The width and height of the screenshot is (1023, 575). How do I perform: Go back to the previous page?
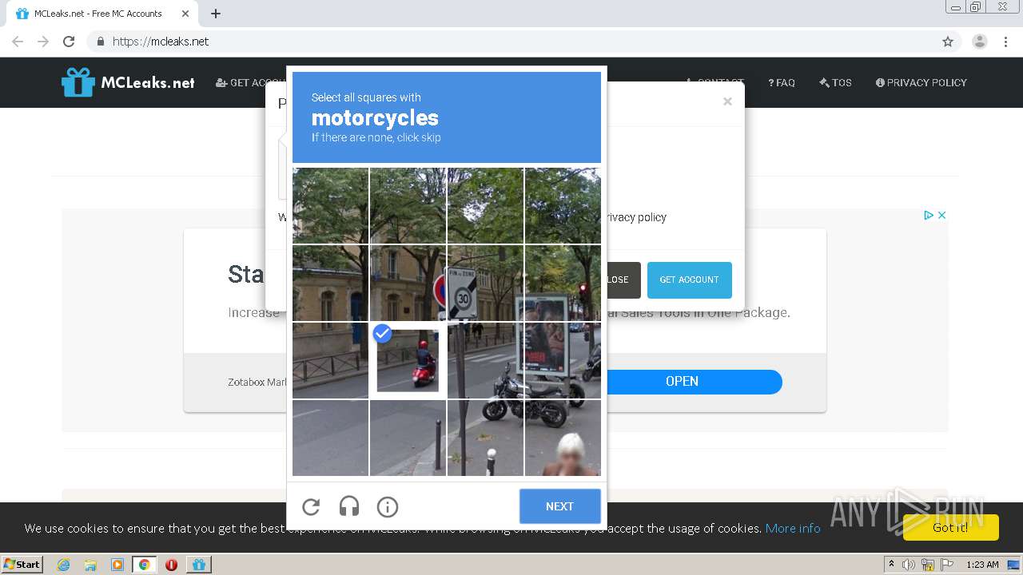click(x=18, y=42)
